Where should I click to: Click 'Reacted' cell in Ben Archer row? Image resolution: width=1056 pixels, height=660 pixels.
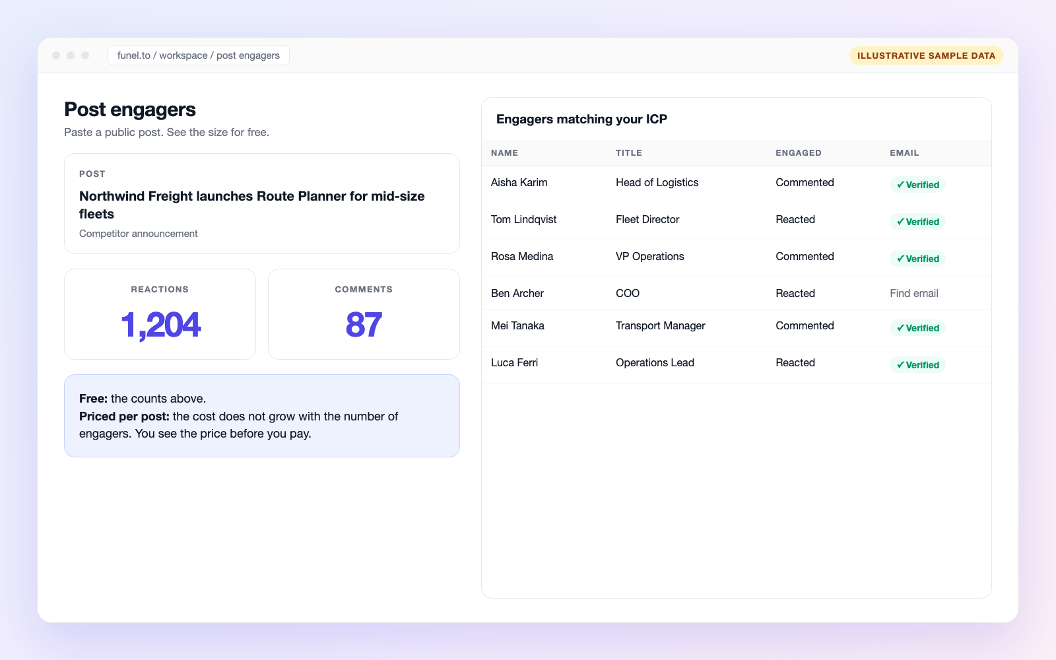click(795, 294)
